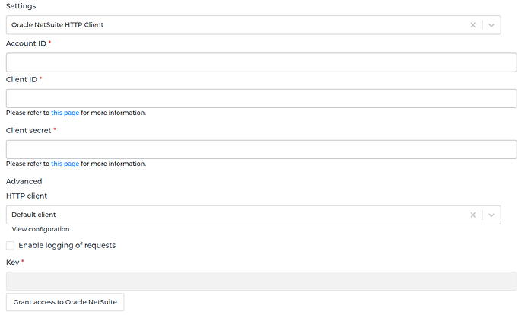Select the Advanced section heading
The height and width of the screenshot is (315, 525).
(24, 181)
